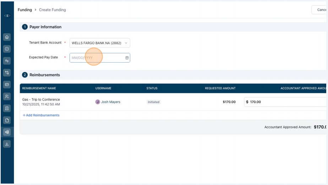
Task: Select the card payments sidebar icon
Action: 7,85
